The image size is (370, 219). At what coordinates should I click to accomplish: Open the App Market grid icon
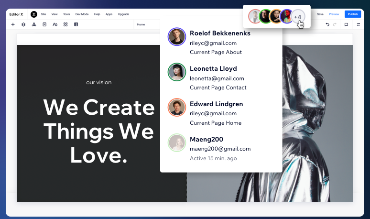tap(65, 24)
